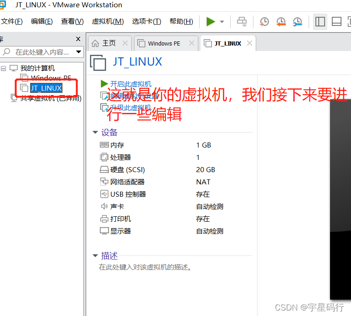Open the power options dropdown arrow
351x316 pixels.
(222, 22)
